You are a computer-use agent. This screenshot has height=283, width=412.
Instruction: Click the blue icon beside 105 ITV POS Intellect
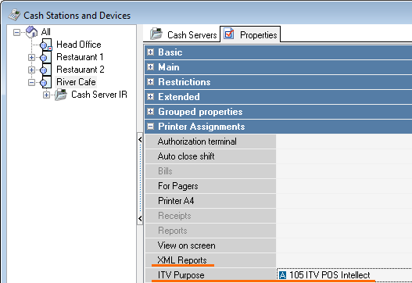(x=282, y=275)
